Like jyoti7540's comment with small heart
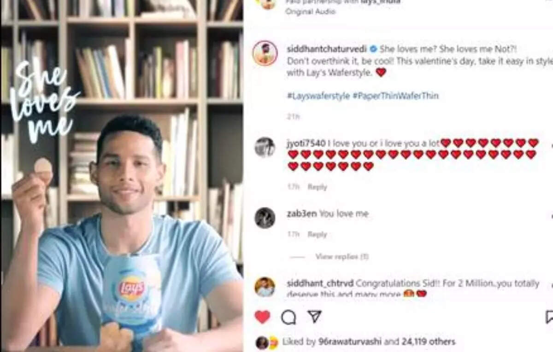 tap(551, 145)
